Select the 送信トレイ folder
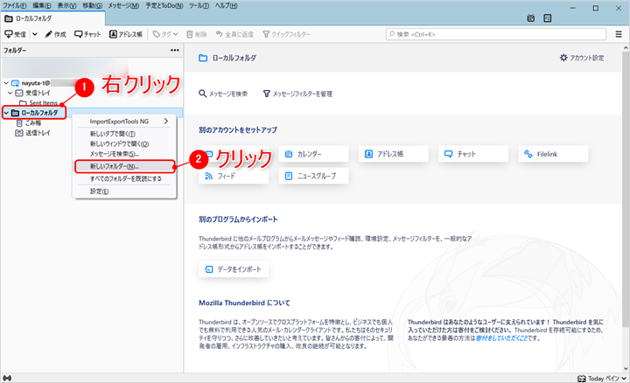630x383 pixels. (x=38, y=133)
